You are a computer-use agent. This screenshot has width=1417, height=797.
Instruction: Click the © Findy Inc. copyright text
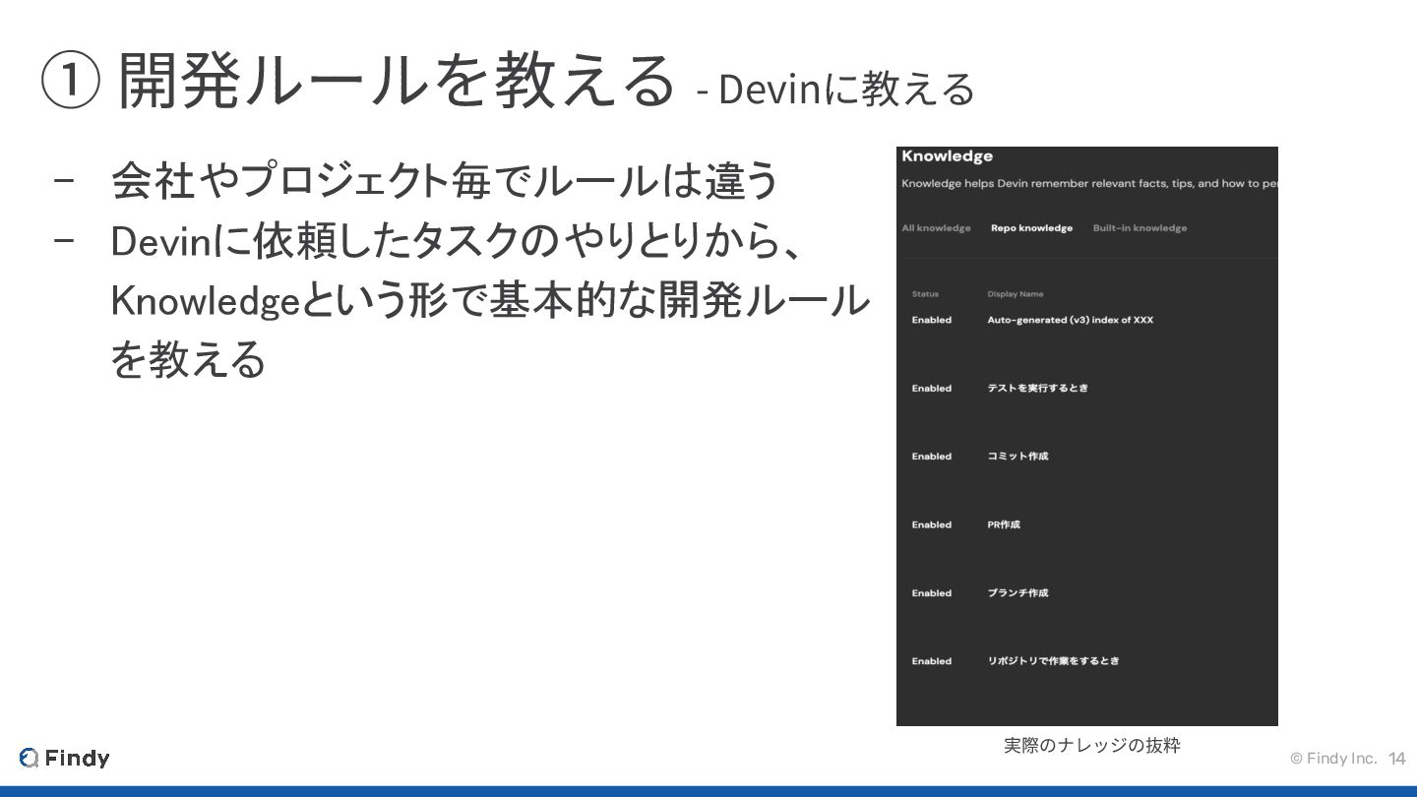pyautogui.click(x=1333, y=759)
